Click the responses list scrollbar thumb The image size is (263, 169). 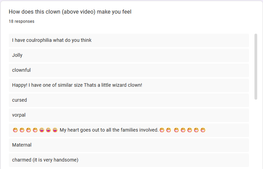pyautogui.click(x=256, y=66)
